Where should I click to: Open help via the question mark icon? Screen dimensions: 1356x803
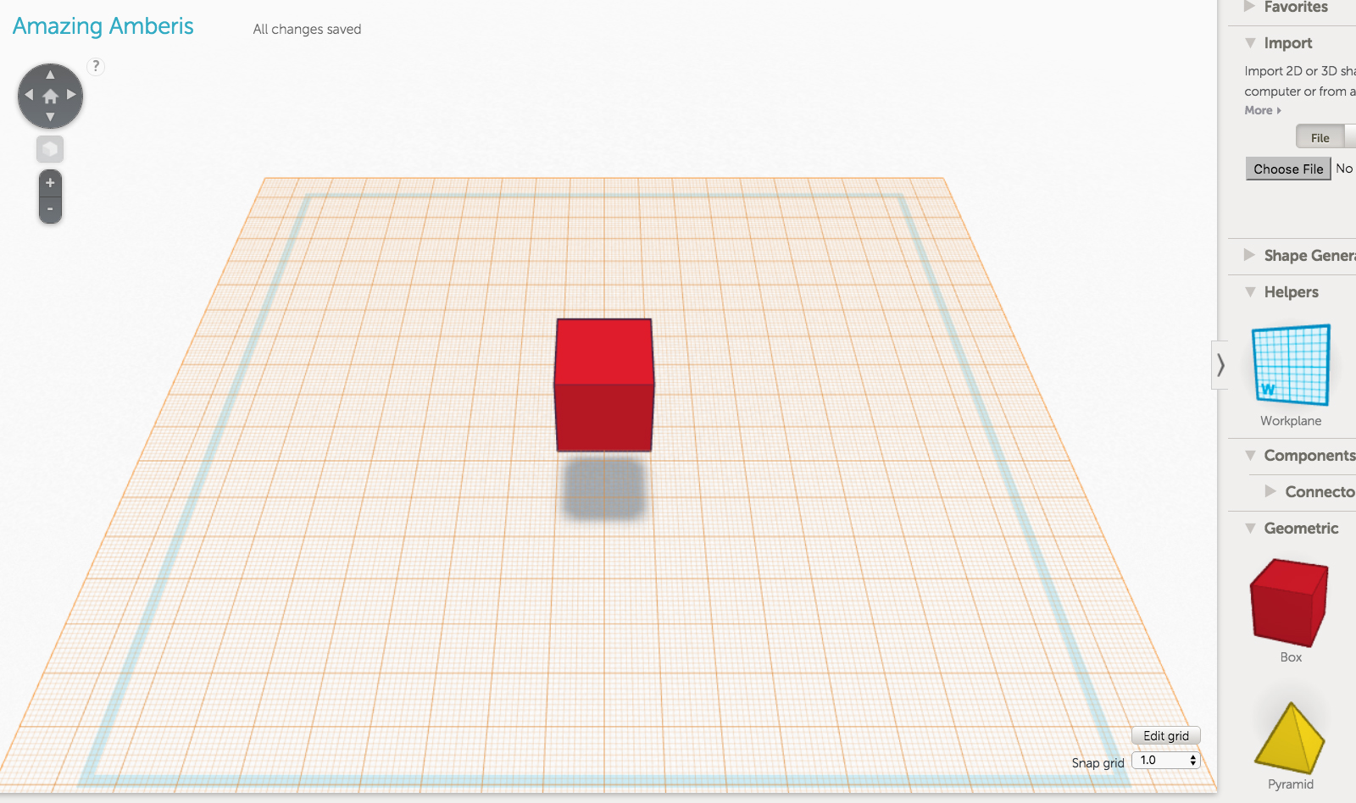pos(96,66)
